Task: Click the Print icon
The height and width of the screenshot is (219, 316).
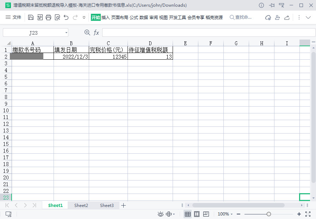Action: 49,17
